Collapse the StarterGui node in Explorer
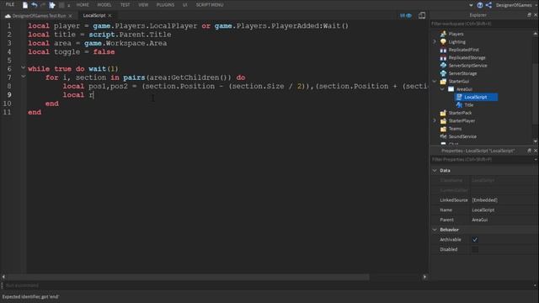This screenshot has height=303, width=539. (x=435, y=81)
